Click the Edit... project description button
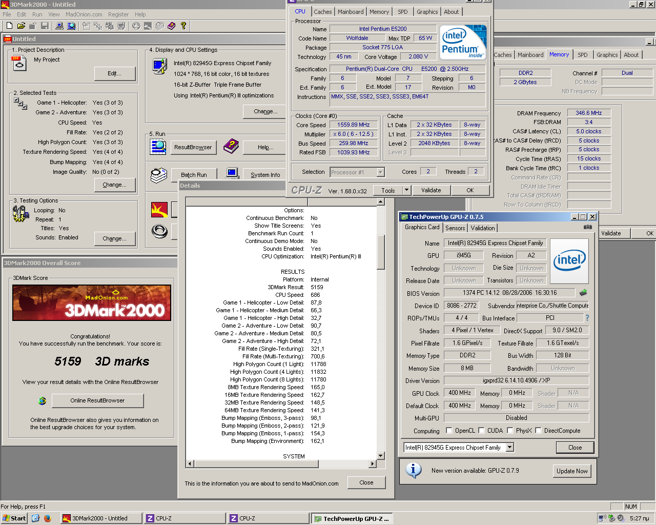The width and height of the screenshot is (656, 525). click(x=115, y=74)
